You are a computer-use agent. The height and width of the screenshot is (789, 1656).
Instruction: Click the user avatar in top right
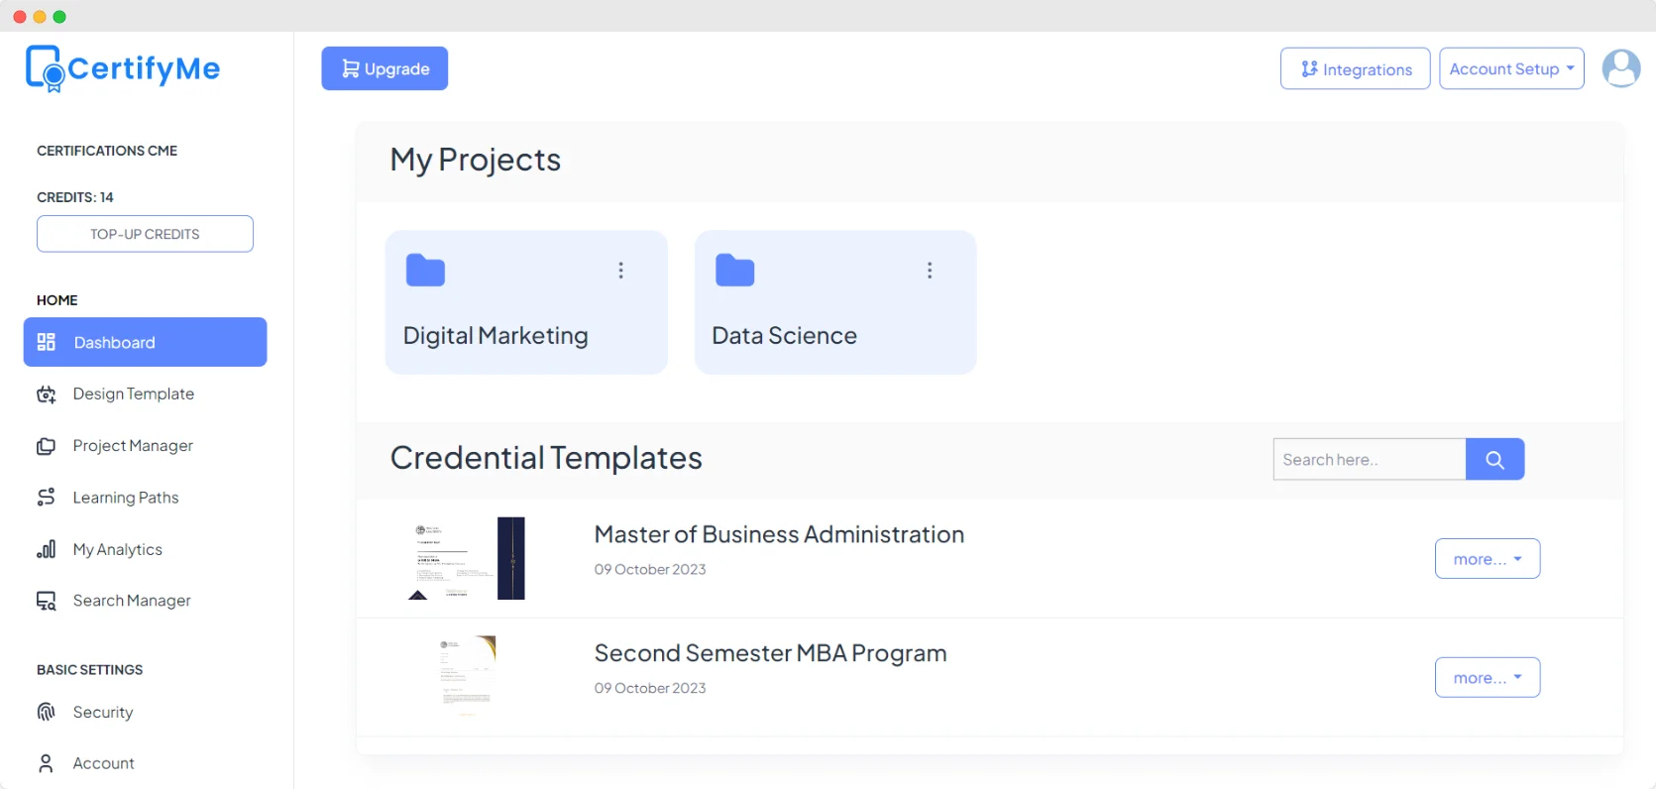pyautogui.click(x=1621, y=67)
